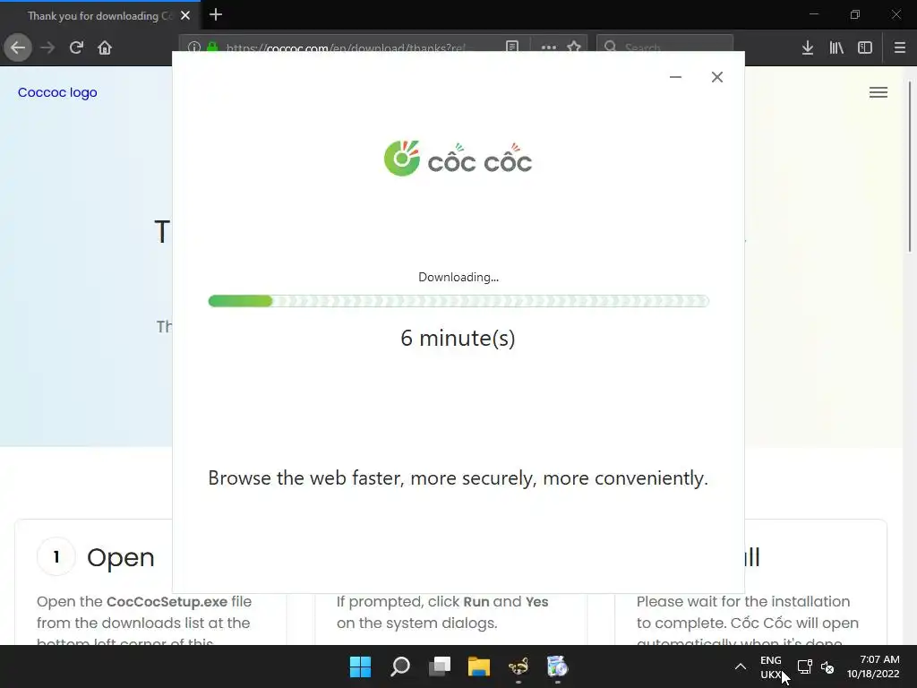917x688 pixels.
Task: Click the 'Browse the web faster' slogan text
Action: (x=458, y=478)
